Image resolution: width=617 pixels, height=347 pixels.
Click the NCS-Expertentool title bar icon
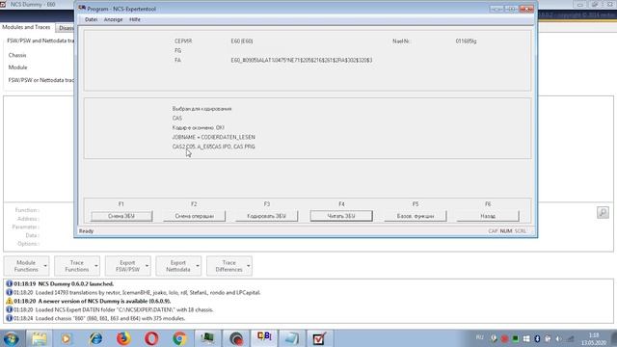click(82, 9)
